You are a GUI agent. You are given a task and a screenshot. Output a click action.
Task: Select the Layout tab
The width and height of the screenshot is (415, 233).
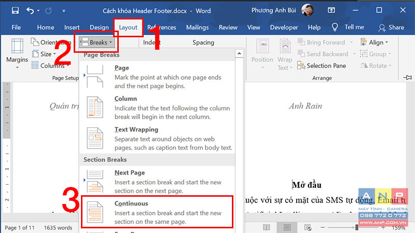coord(128,27)
